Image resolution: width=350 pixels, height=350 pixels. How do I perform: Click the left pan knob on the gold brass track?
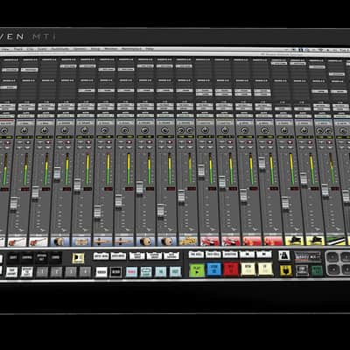[181, 130]
